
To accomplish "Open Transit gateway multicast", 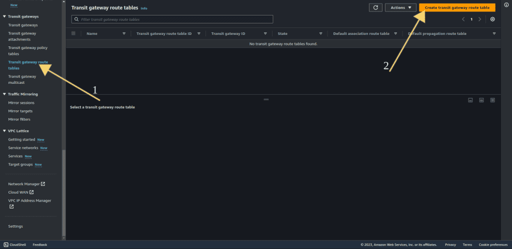I will coord(22,79).
